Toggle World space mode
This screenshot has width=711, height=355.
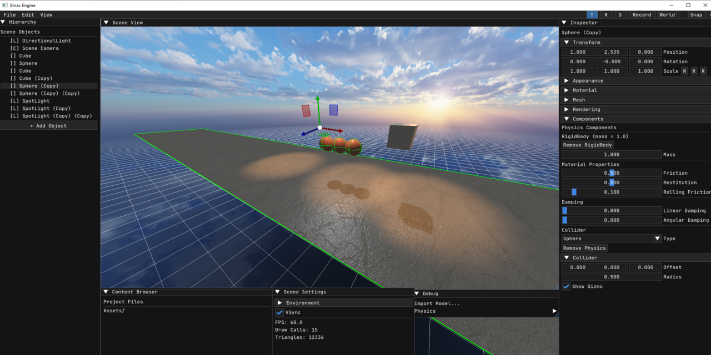click(x=667, y=15)
